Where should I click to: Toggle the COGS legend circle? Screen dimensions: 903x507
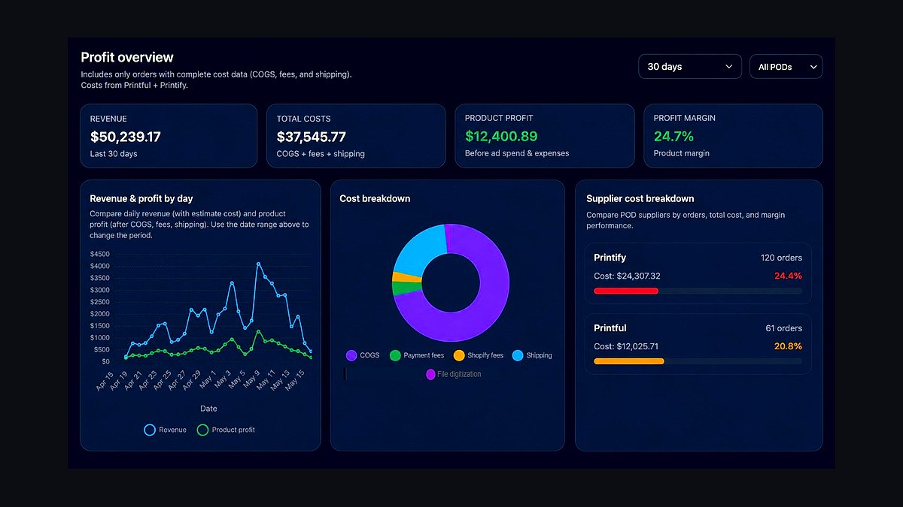(x=351, y=355)
